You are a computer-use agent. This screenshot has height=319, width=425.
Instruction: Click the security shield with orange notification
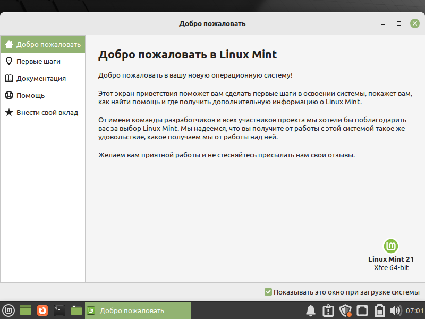345,310
